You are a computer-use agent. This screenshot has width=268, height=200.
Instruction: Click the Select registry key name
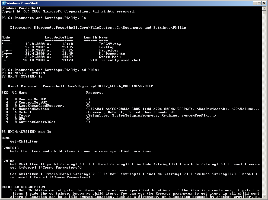point(25,112)
